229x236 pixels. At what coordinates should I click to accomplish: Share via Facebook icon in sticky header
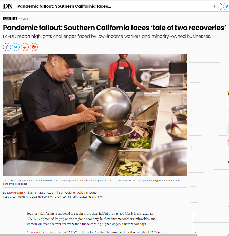(x=218, y=6)
